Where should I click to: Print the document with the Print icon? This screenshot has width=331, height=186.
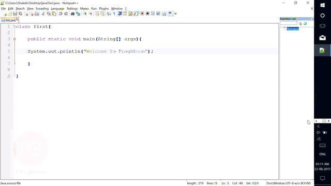(x=37, y=14)
